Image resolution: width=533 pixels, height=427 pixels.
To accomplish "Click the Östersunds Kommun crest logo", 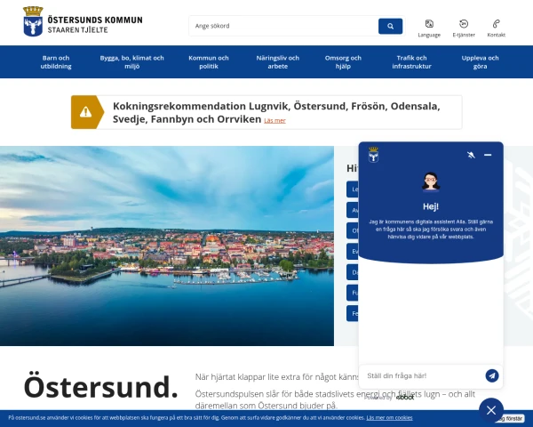I will click(x=33, y=21).
